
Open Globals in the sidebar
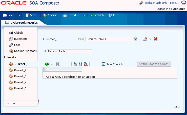click(x=16, y=33)
